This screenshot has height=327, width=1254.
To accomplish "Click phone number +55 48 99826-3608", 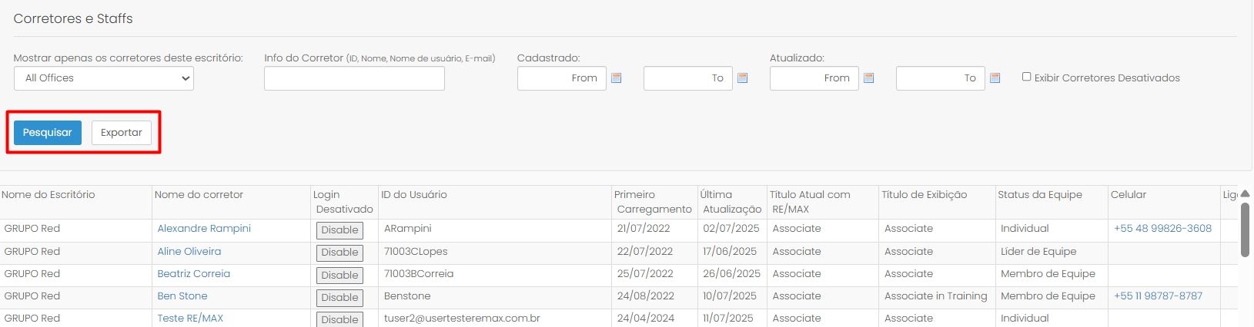I will coord(1162,228).
